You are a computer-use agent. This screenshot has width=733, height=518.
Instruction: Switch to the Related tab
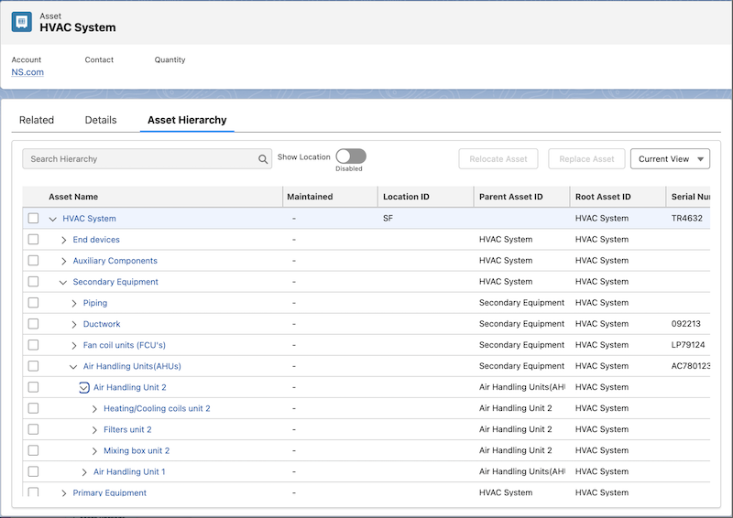[37, 120]
